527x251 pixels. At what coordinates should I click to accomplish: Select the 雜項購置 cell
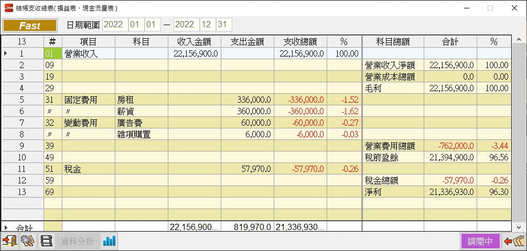click(x=142, y=134)
